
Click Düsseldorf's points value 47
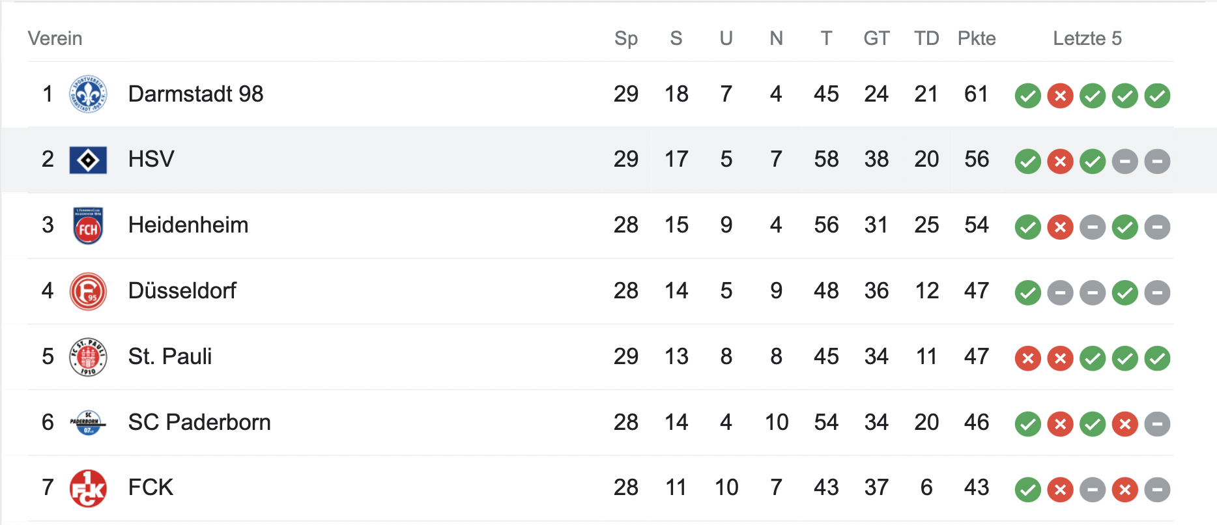pos(976,291)
